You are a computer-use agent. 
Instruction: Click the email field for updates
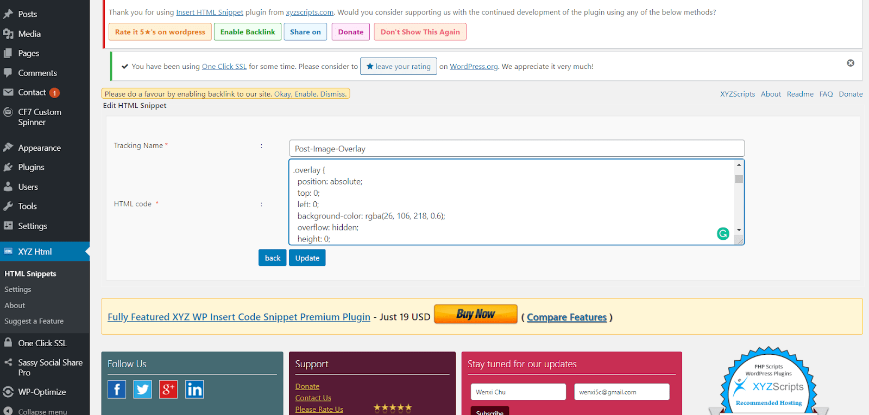(x=622, y=392)
